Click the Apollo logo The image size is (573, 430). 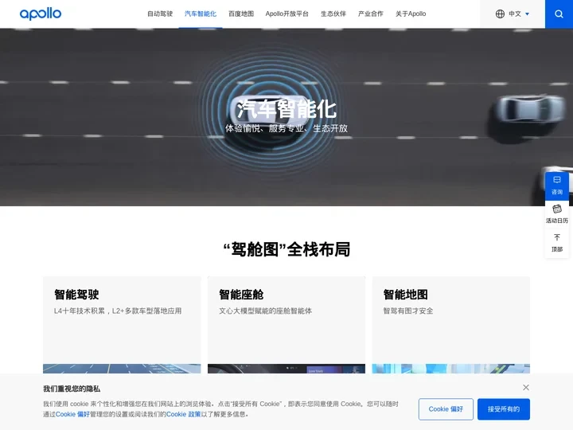(41, 14)
